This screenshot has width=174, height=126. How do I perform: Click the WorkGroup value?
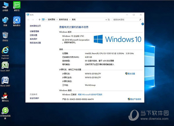pyautogui.click(x=90, y=85)
